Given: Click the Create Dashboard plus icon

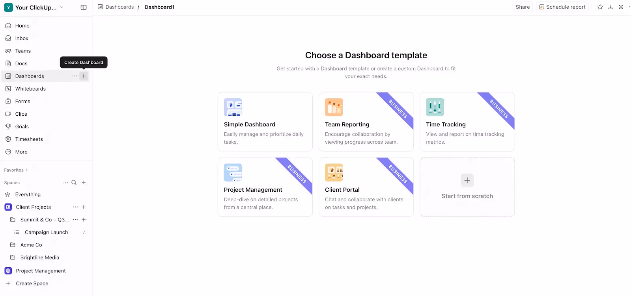Looking at the screenshot, I should [x=84, y=76].
